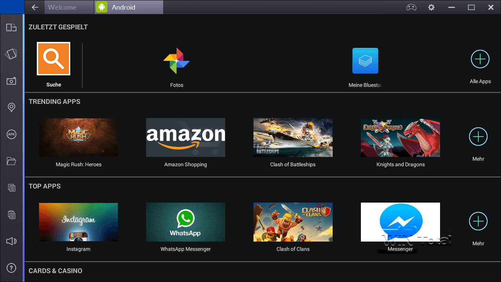Image resolution: width=501 pixels, height=282 pixels.
Task: Click the paste icon in the sidebar
Action: (11, 214)
